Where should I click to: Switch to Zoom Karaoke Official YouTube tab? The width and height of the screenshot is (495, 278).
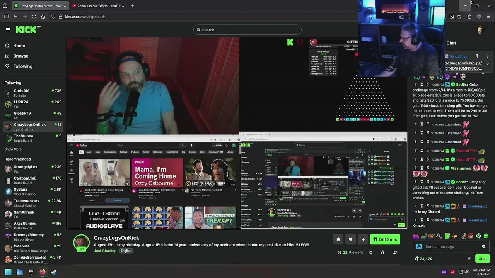99,6
